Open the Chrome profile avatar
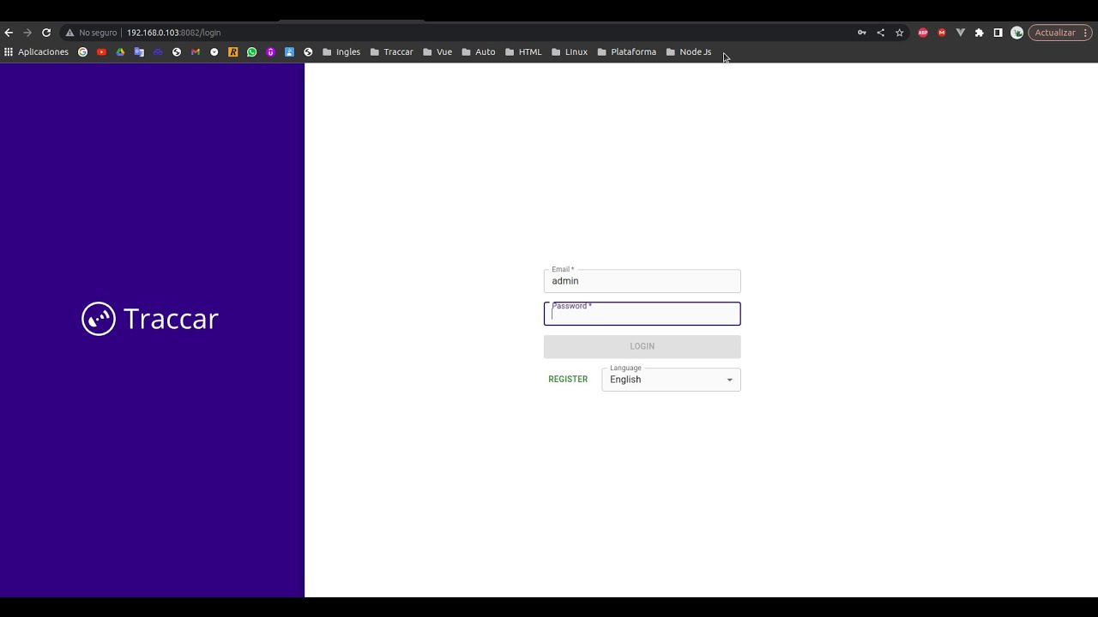1098x617 pixels. click(1017, 33)
